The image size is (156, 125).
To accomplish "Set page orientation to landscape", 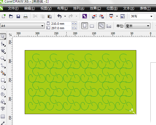I will coord(92,26).
